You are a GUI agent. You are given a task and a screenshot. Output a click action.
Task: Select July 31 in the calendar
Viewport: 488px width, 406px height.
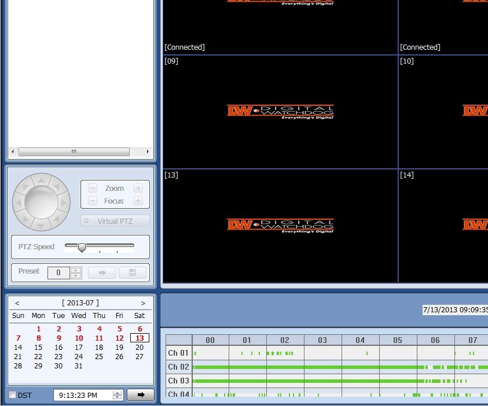78,366
